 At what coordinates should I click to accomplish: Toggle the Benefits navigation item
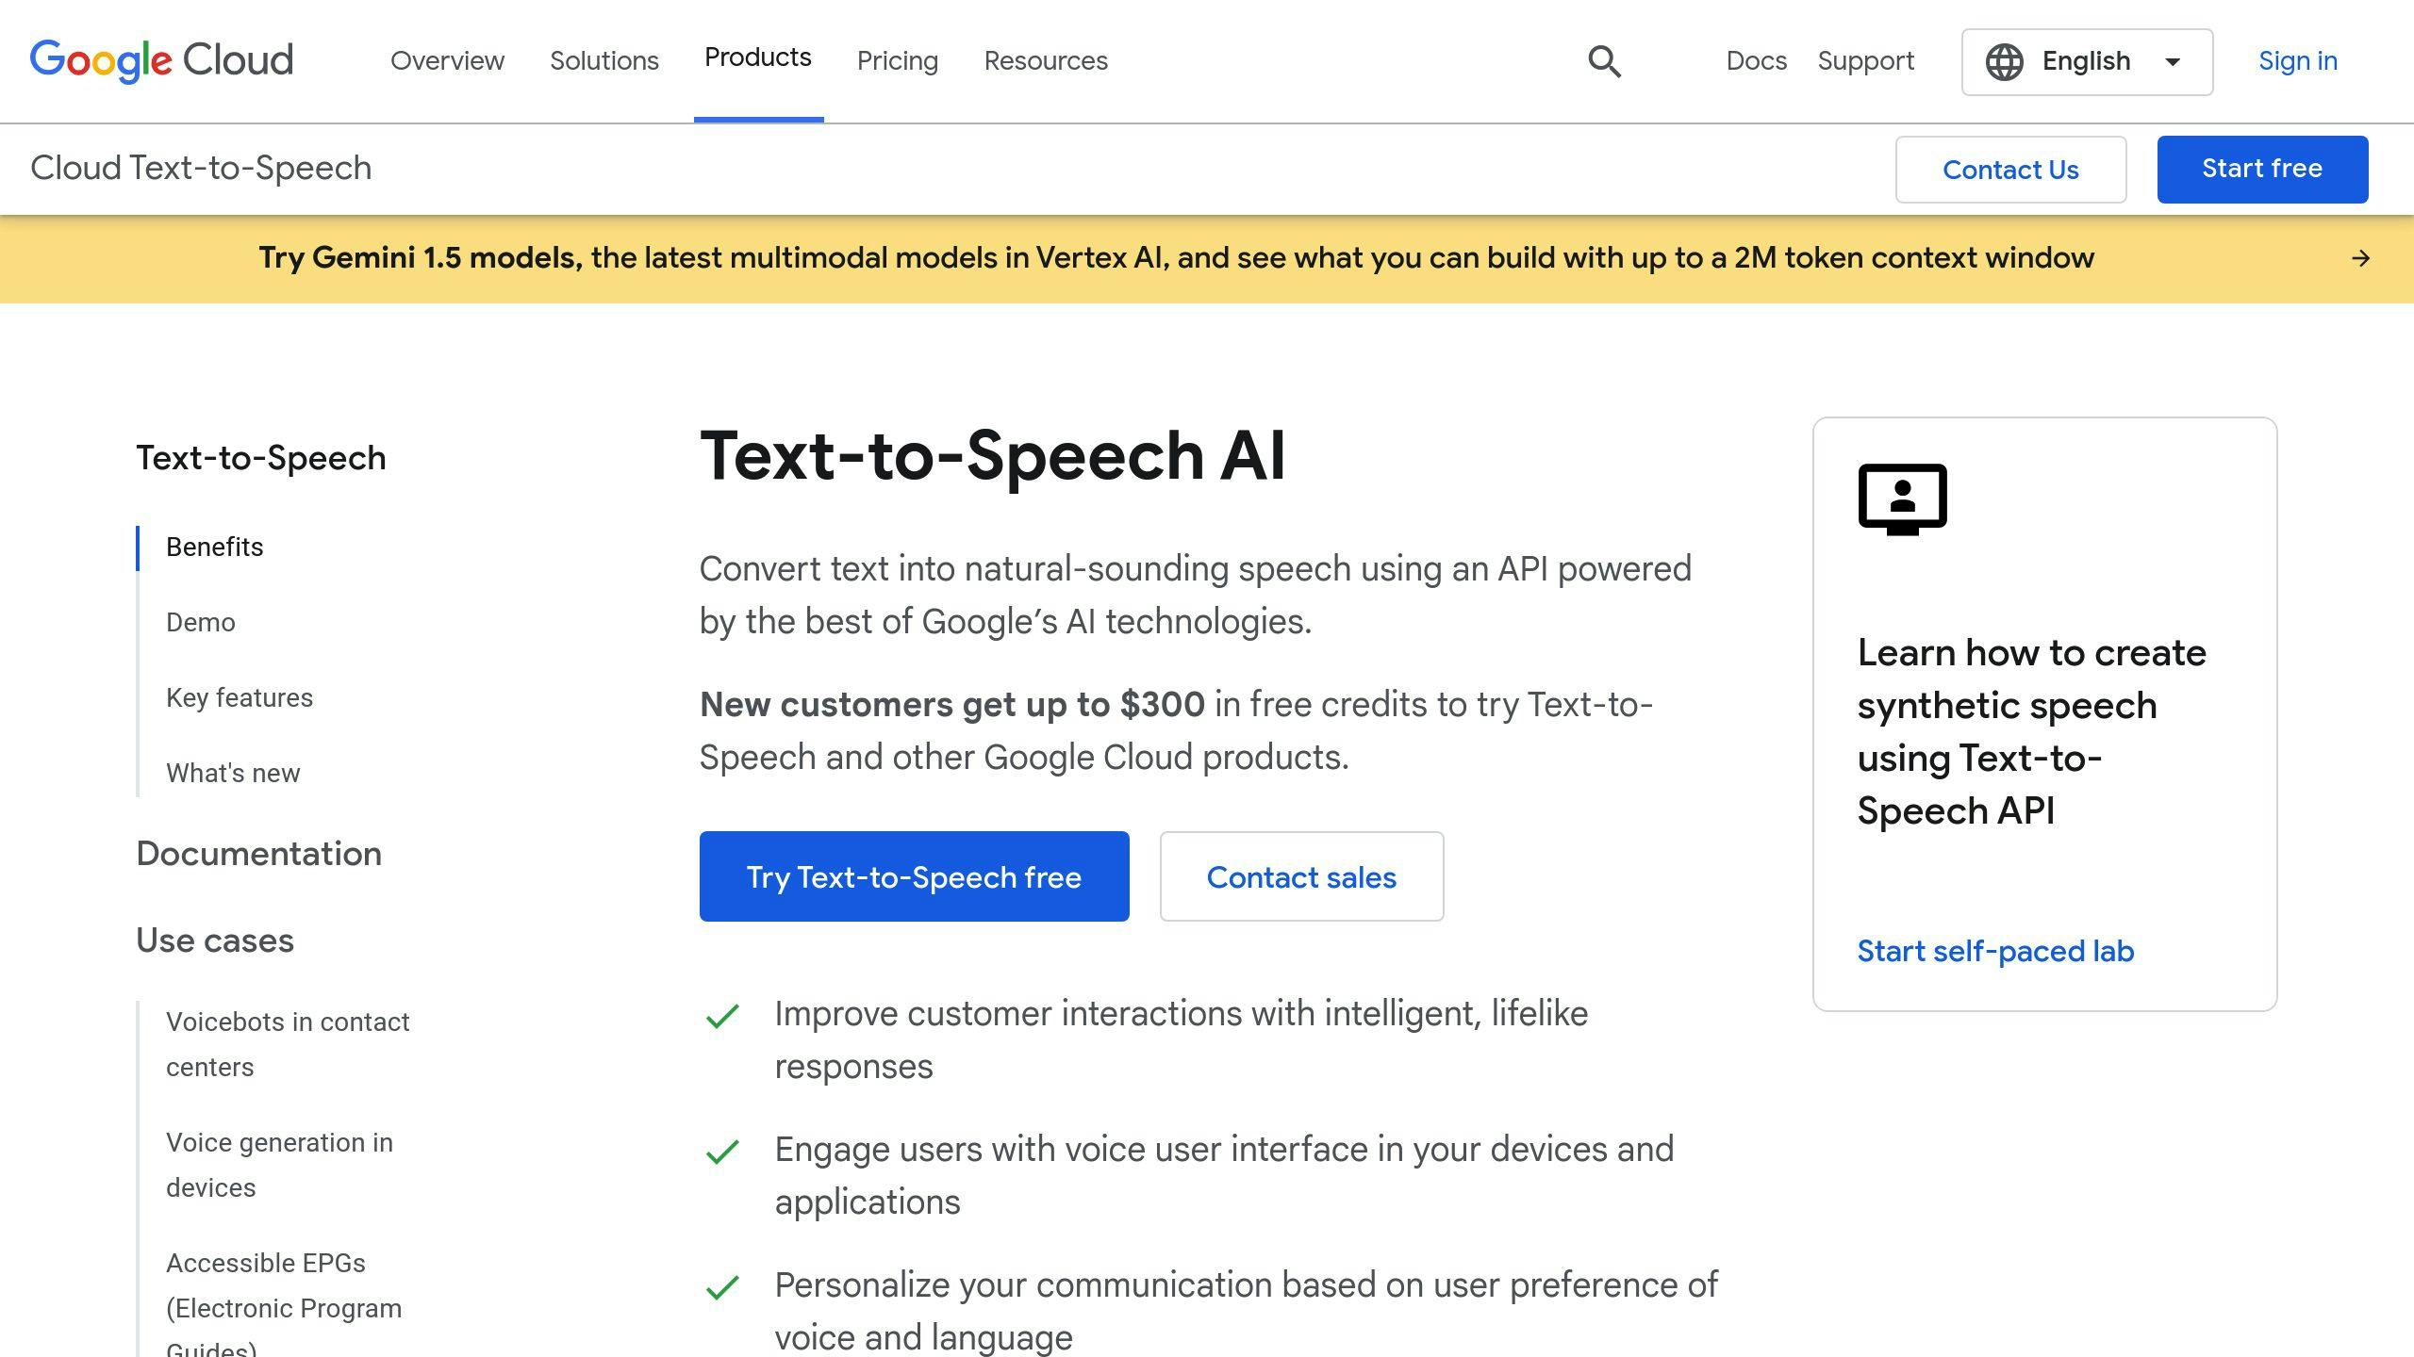tap(214, 545)
